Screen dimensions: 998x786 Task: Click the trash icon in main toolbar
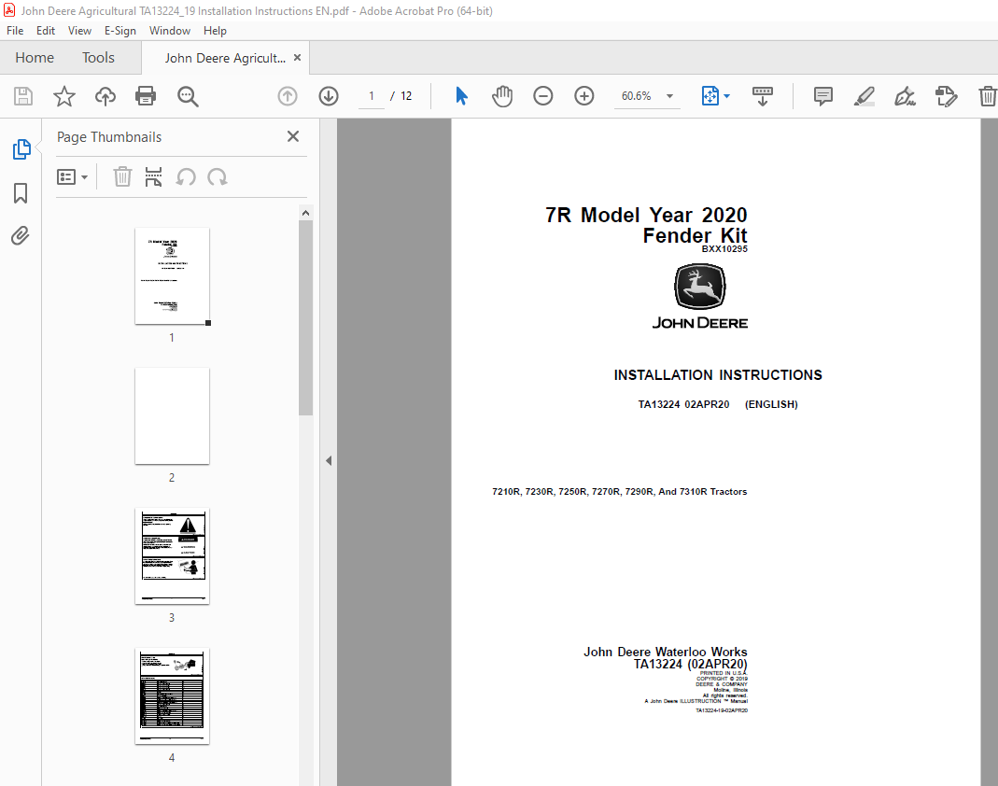coord(987,96)
